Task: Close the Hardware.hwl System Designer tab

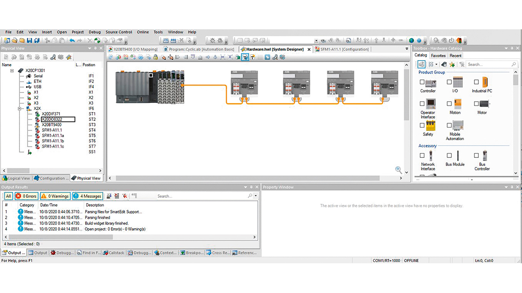Action: 309,49
